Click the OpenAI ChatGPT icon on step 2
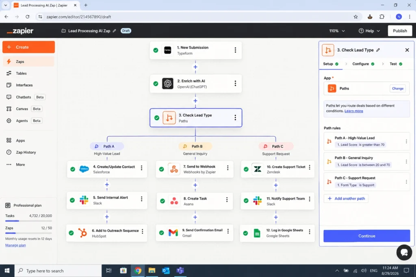416x277 pixels. tap(168, 84)
